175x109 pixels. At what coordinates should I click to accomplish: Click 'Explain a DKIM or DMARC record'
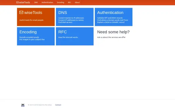(111, 22)
